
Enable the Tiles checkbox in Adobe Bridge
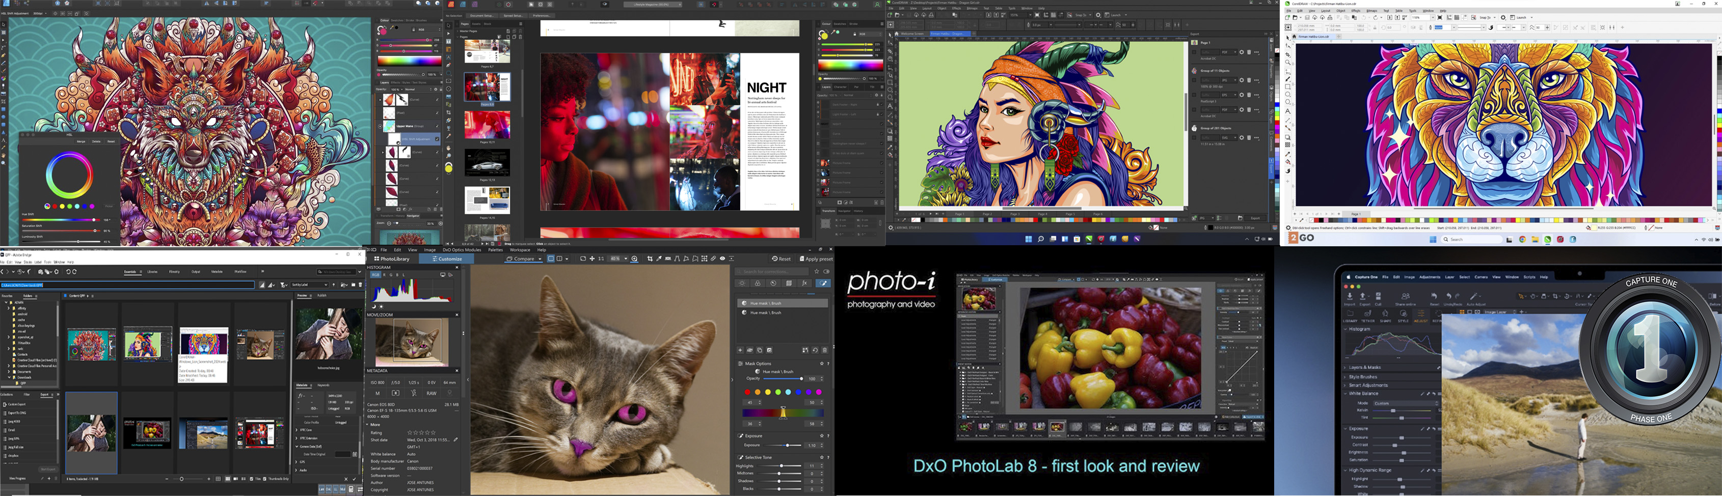pos(251,479)
